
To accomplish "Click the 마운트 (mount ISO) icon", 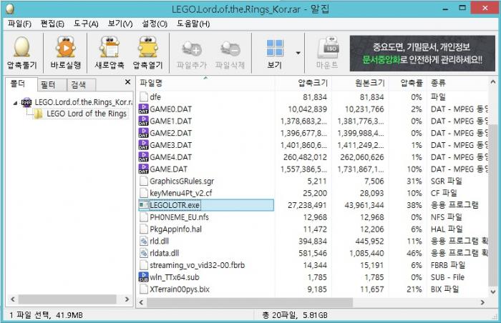I will coord(328,48).
